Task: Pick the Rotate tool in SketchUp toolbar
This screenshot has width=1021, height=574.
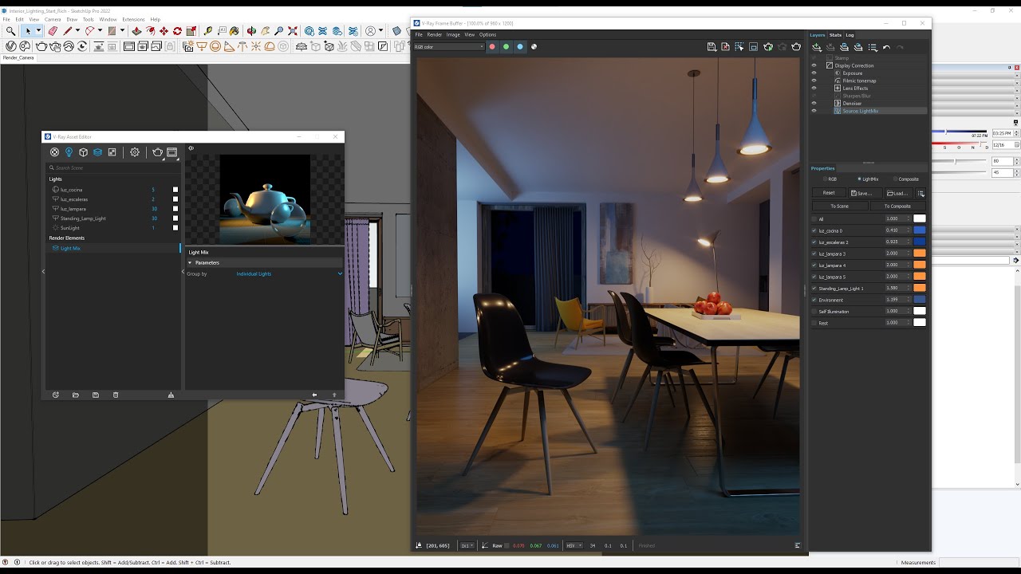Action: click(x=177, y=31)
